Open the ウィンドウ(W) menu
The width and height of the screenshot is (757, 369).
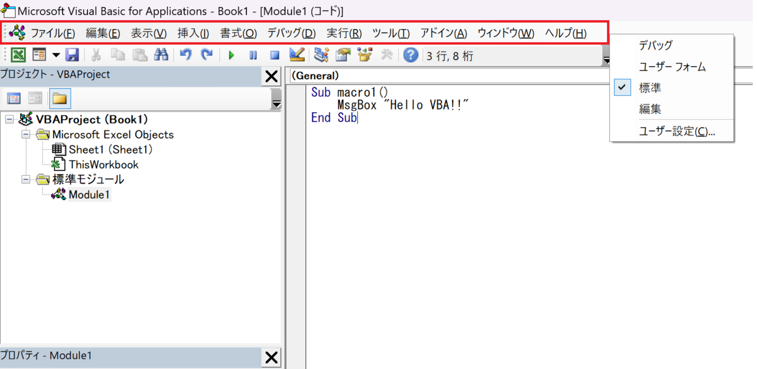506,33
